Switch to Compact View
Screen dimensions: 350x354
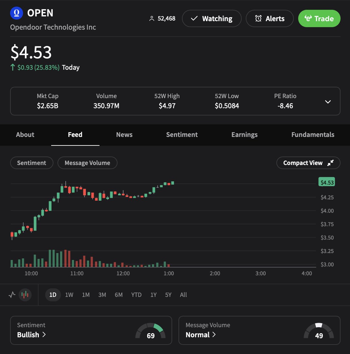click(308, 163)
